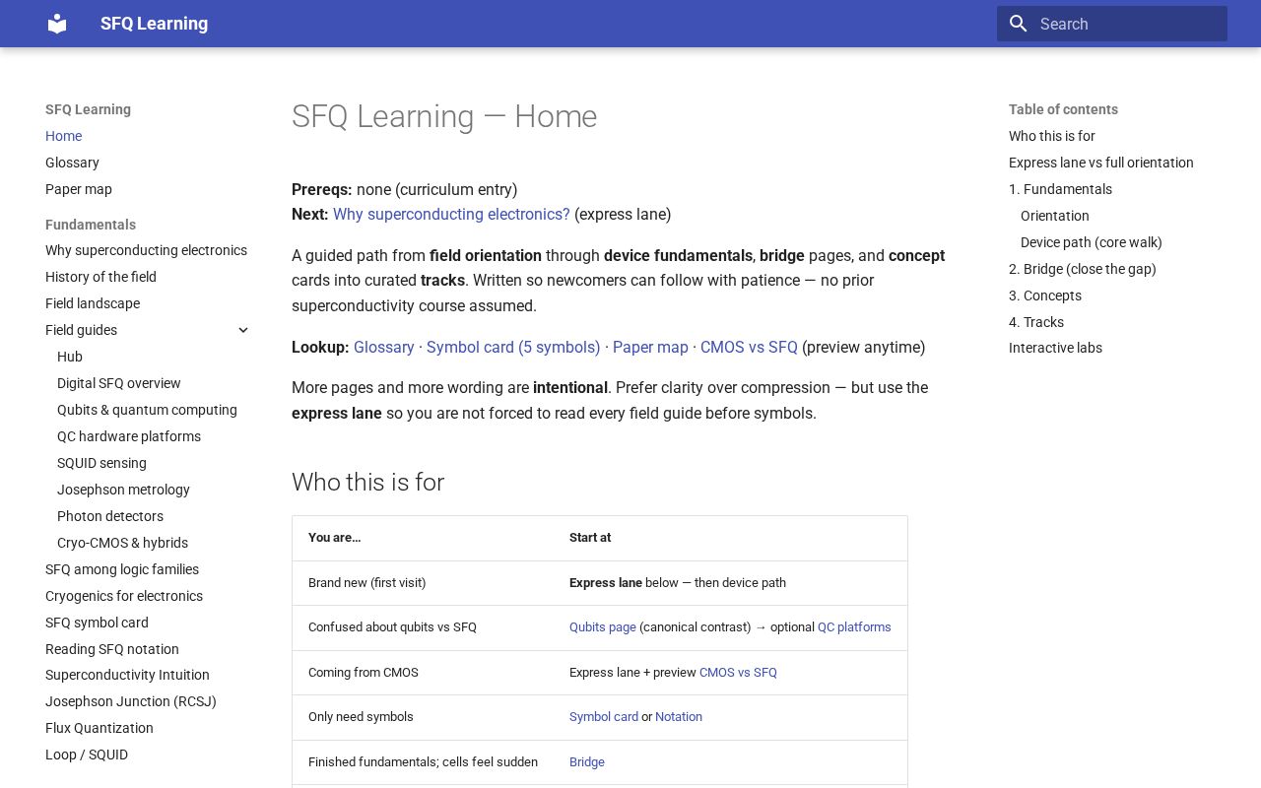Follow the Why superconducting electronics? Next link

[451, 214]
